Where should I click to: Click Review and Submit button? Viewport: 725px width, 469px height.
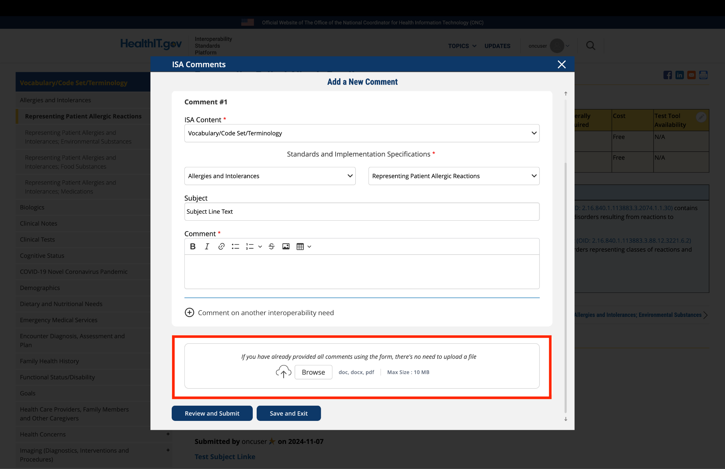click(212, 413)
